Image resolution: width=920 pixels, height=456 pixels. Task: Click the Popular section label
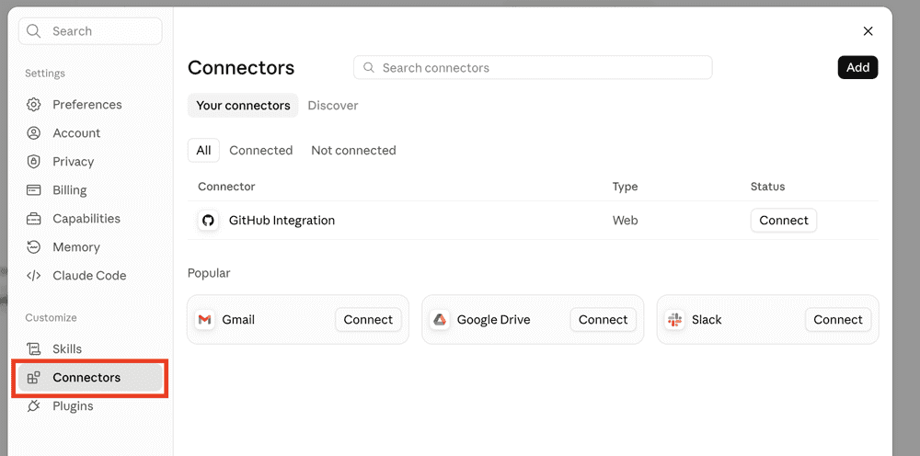click(x=209, y=273)
